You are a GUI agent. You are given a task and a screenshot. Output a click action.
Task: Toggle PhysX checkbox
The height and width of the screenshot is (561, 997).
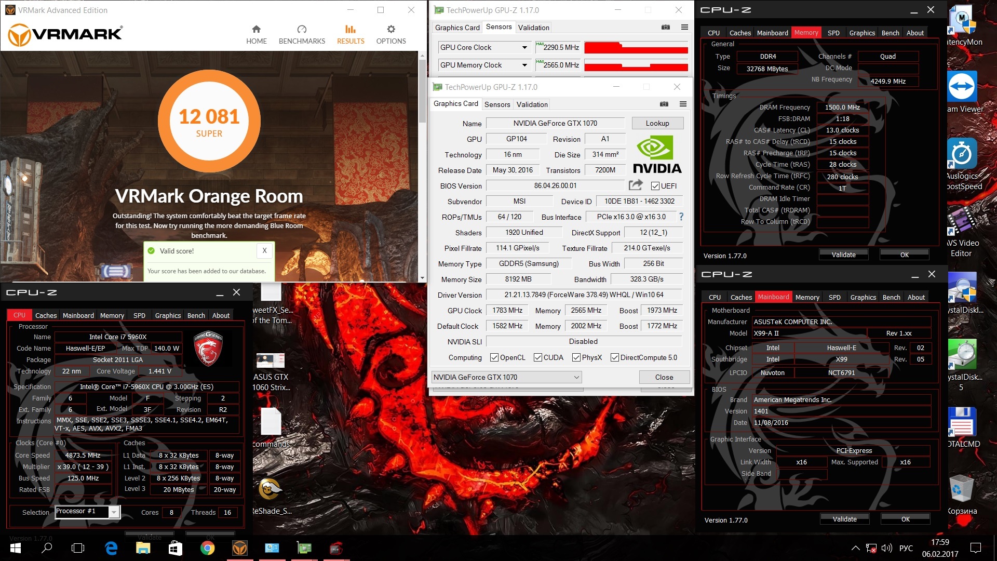[576, 357]
